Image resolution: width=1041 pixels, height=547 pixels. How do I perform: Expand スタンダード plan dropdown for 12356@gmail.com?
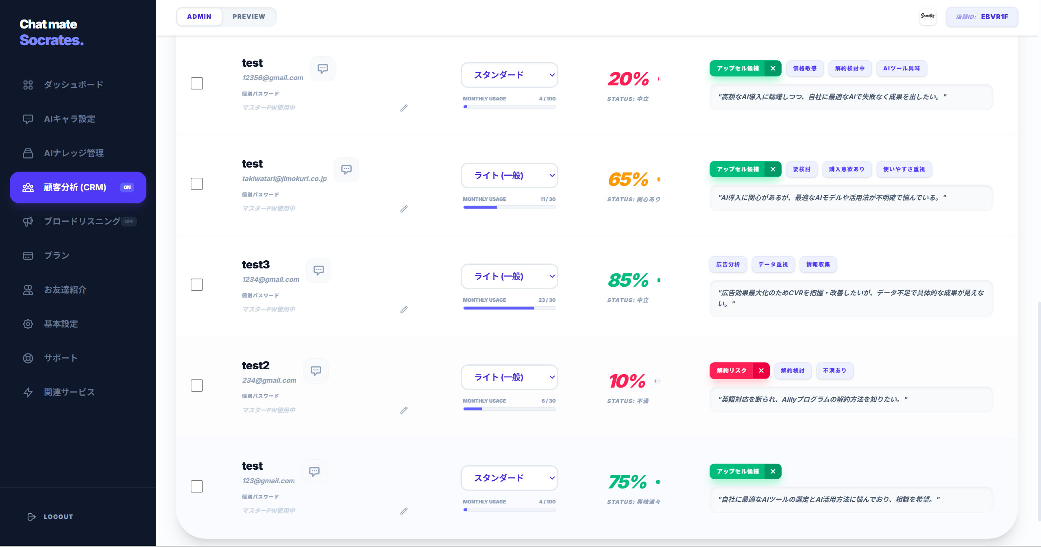(x=510, y=75)
